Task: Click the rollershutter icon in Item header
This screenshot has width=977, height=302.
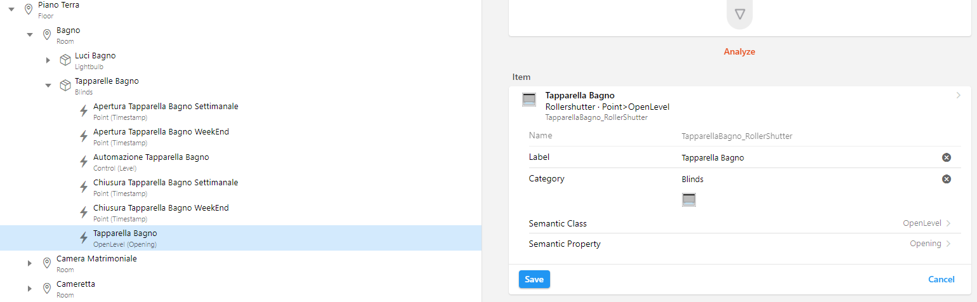Action: [529, 100]
